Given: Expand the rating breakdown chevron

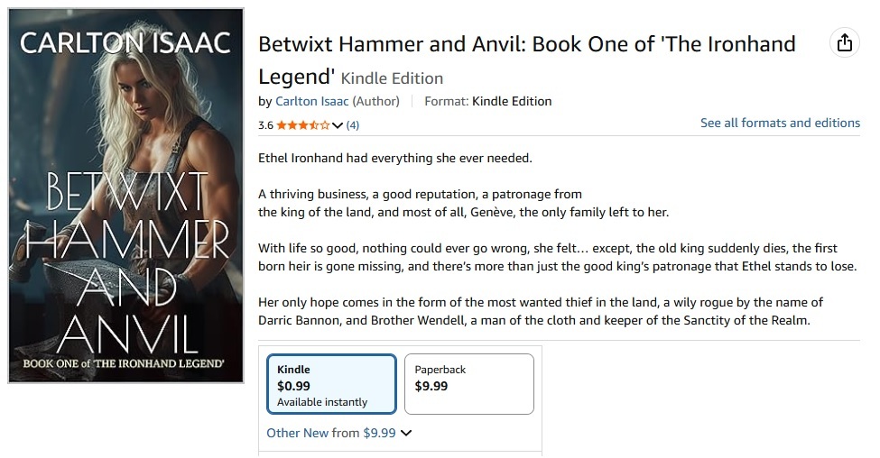Looking at the screenshot, I should [338, 125].
